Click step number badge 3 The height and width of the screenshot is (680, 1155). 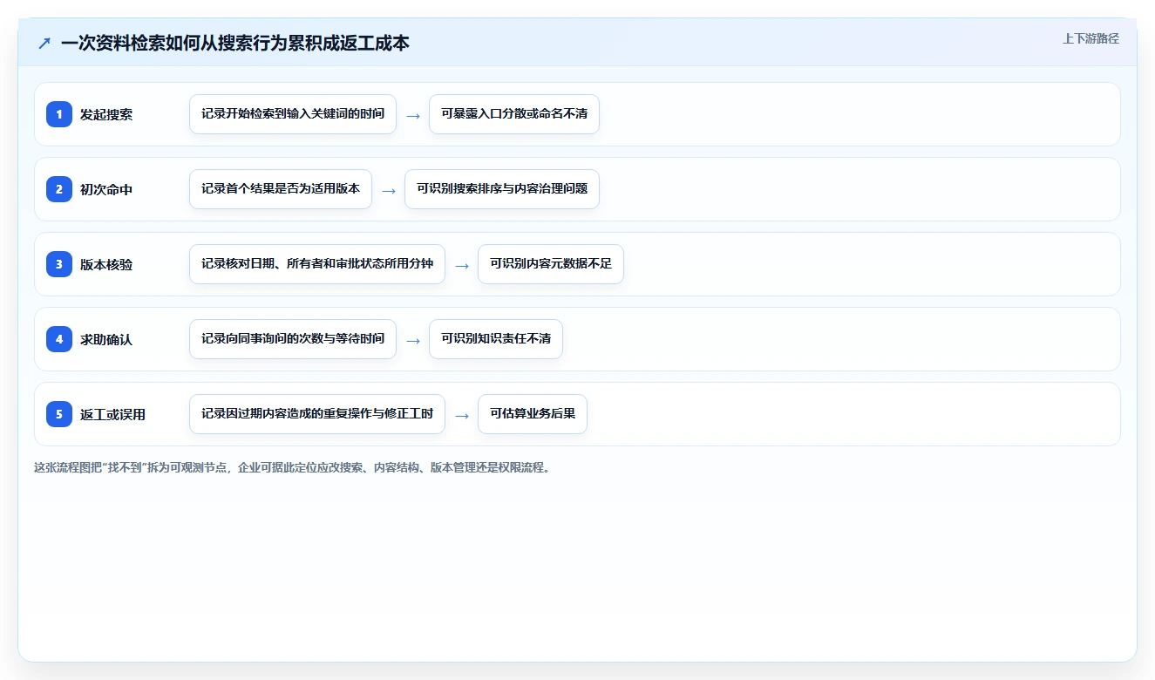click(59, 264)
